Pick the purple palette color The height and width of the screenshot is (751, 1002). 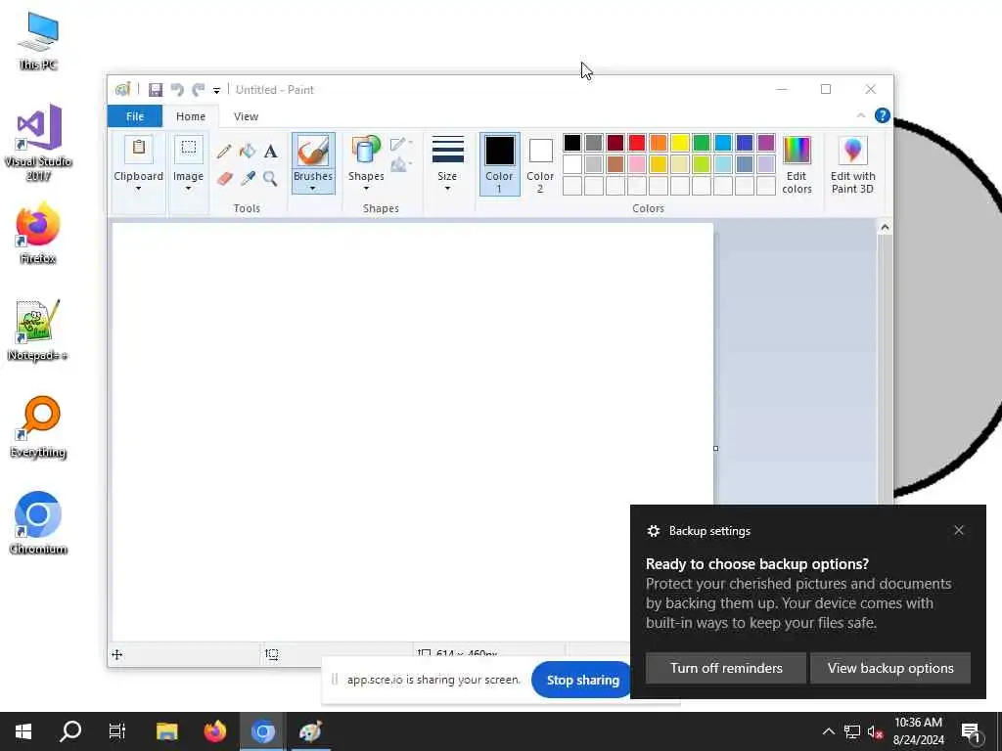tap(765, 143)
